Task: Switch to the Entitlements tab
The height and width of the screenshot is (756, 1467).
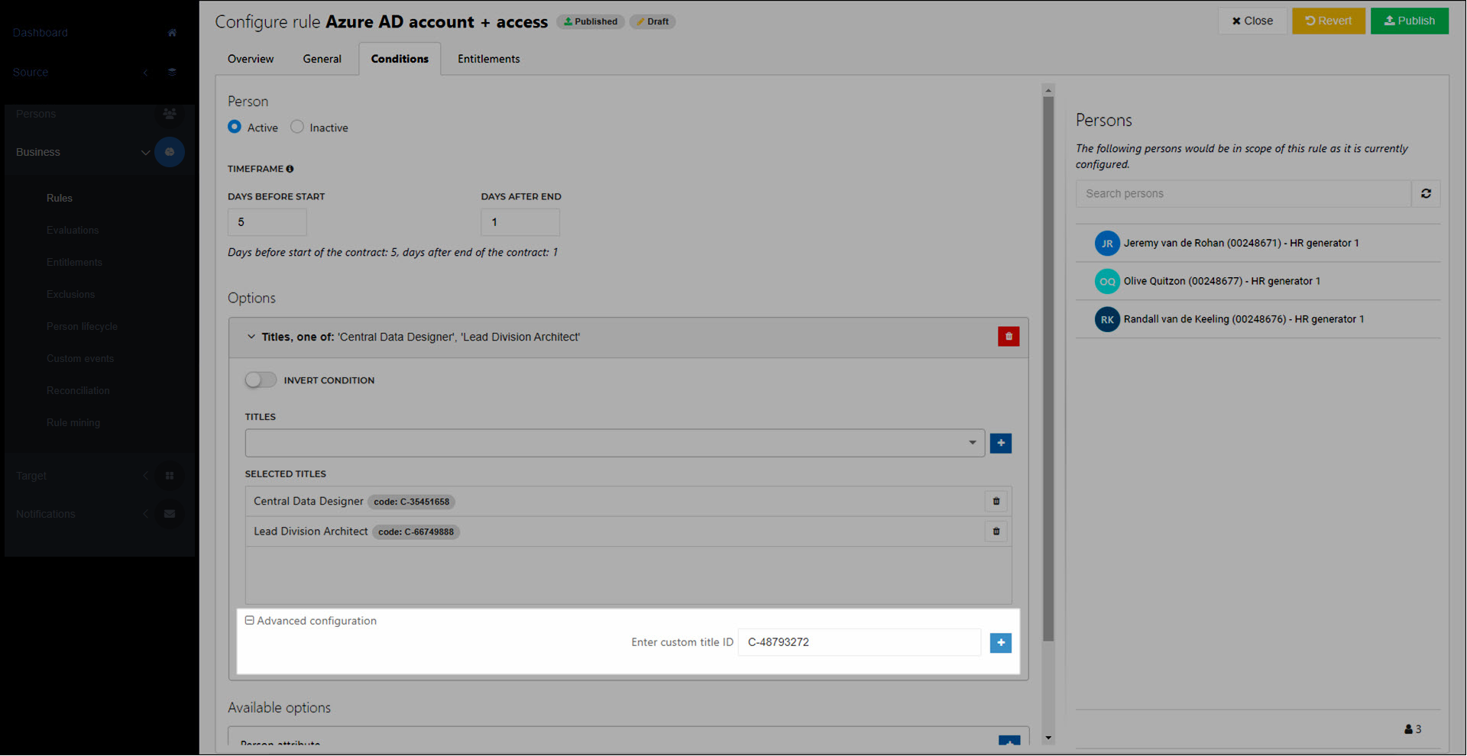Action: (x=488, y=59)
